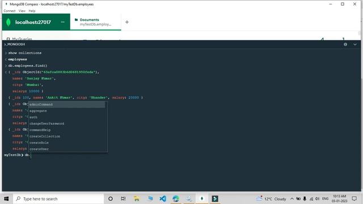
Task: Open the network tray icon
Action: click(x=311, y=199)
